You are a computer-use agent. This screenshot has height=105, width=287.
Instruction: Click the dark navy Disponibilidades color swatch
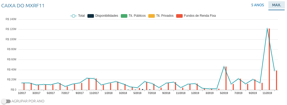pos(91,16)
